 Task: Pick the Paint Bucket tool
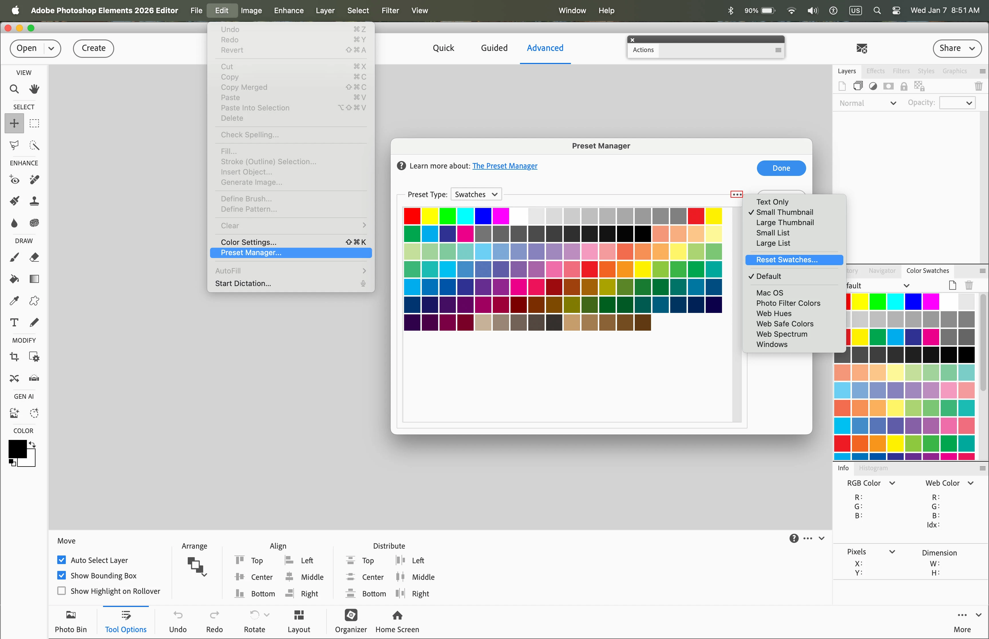[14, 279]
